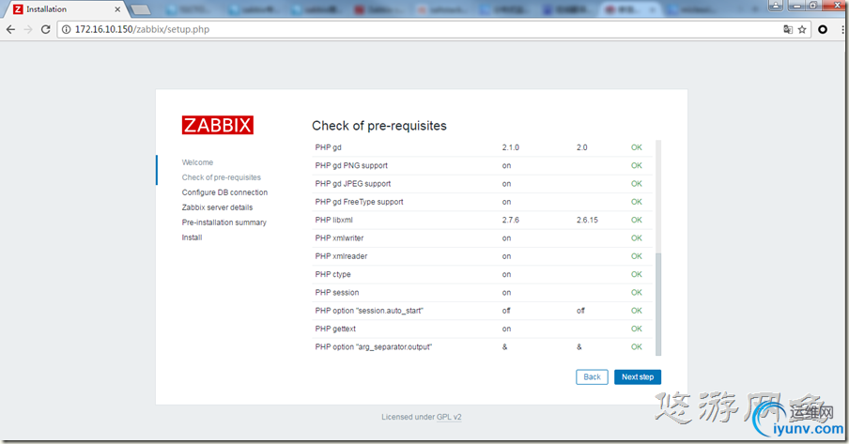Click the PHP gd FreeType support row
This screenshot has width=849, height=444.
click(483, 202)
